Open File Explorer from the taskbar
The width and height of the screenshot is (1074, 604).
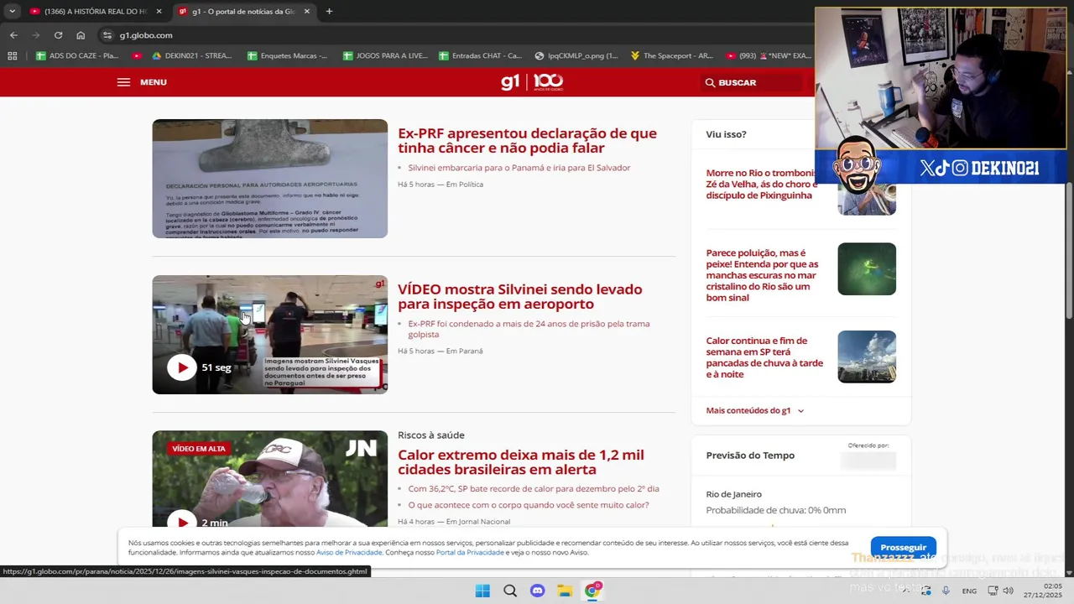click(565, 591)
